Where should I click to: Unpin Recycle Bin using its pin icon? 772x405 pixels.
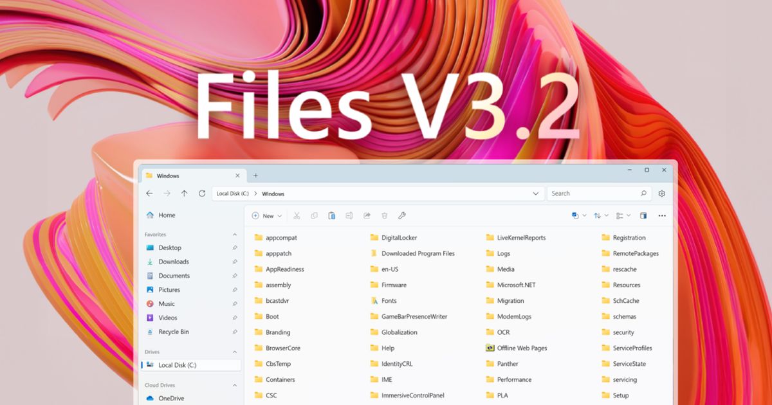click(x=235, y=332)
